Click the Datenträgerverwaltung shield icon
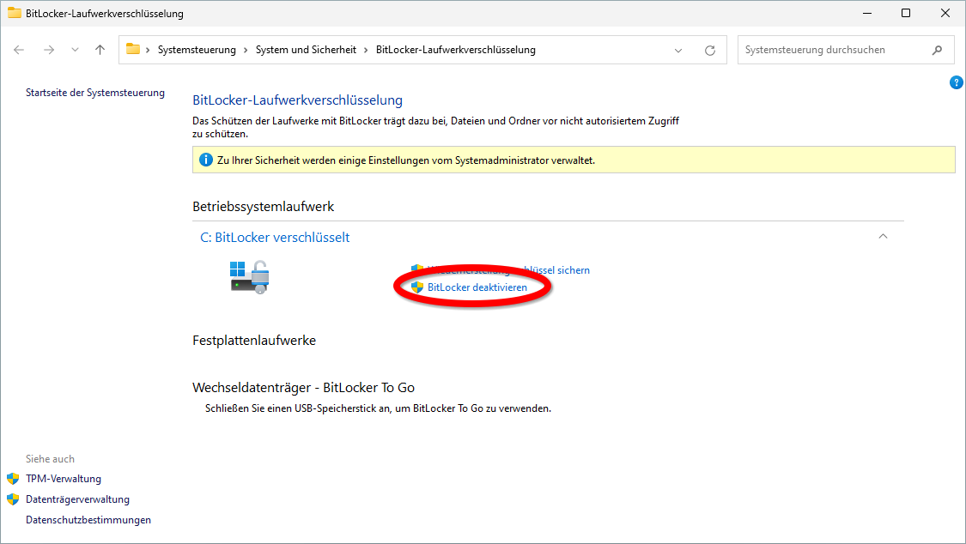Viewport: 966px width, 544px height. click(x=14, y=499)
